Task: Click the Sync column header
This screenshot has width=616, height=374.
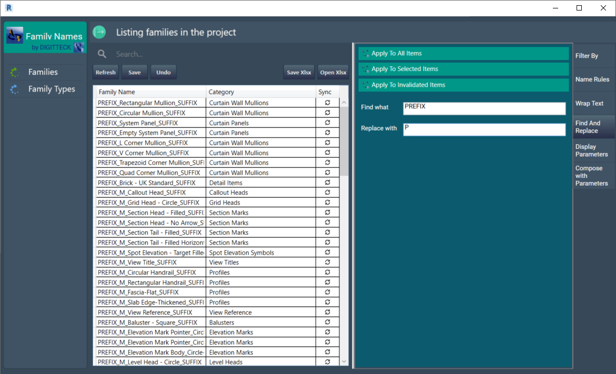Action: click(328, 92)
